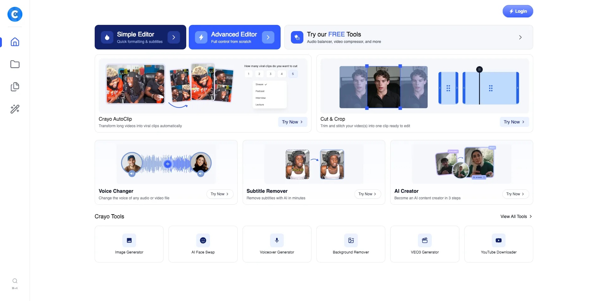Open the Image Generator tool
Screen dimensions: 598x301
click(x=129, y=244)
